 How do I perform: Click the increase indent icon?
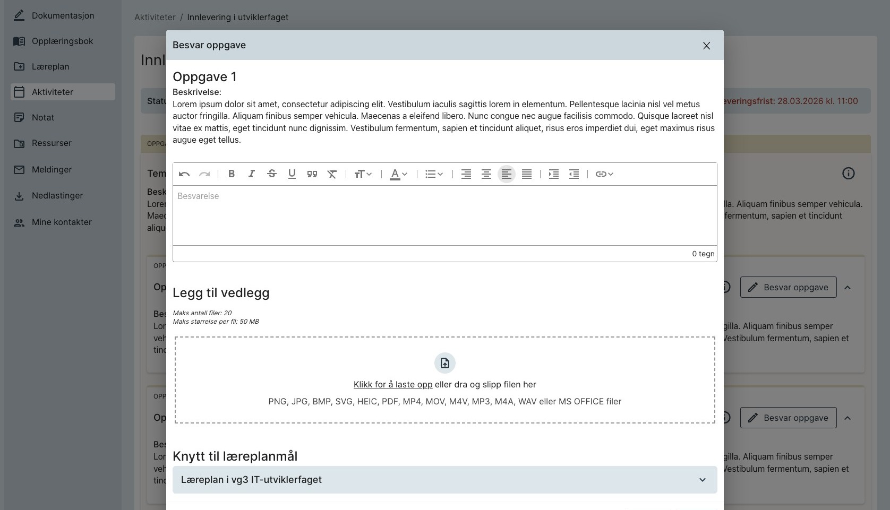pyautogui.click(x=553, y=174)
